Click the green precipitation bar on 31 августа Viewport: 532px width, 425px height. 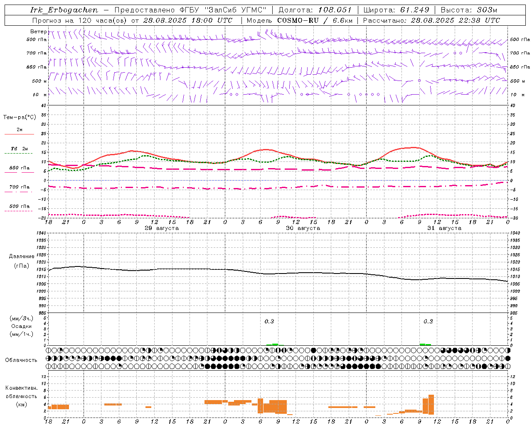point(425,344)
